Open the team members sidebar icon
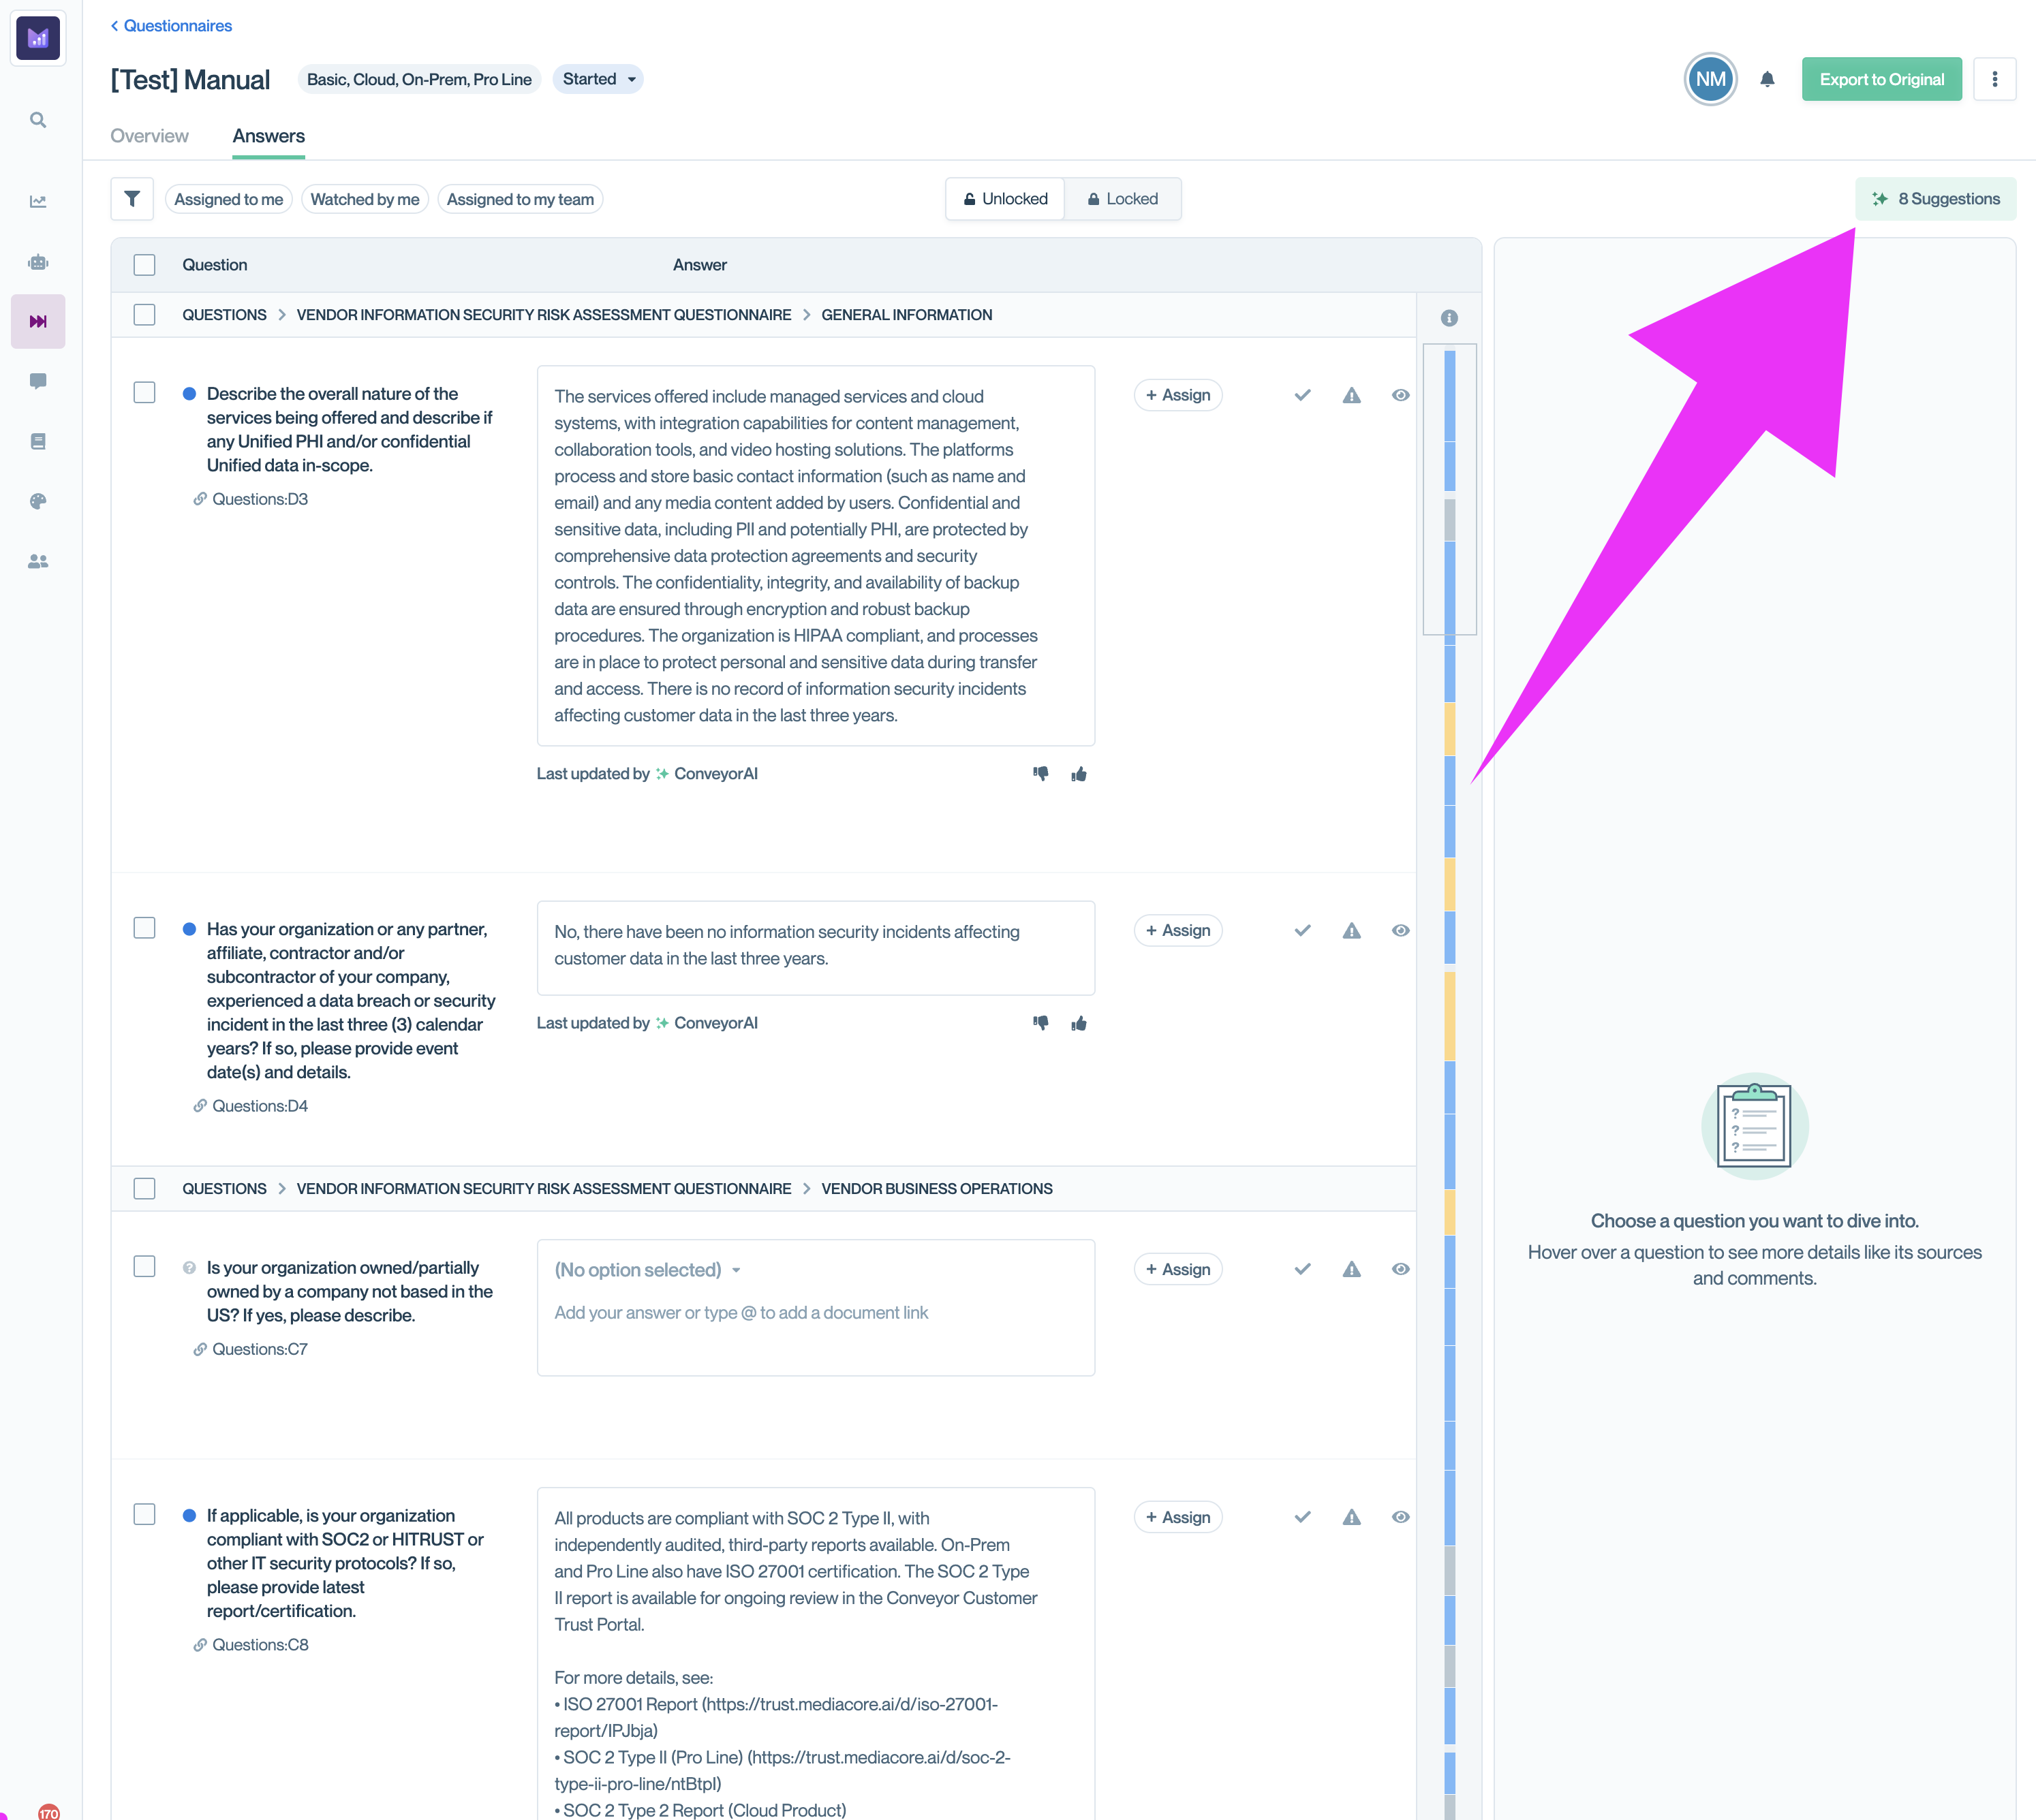Viewport: 2036px width, 1820px height. [38, 562]
